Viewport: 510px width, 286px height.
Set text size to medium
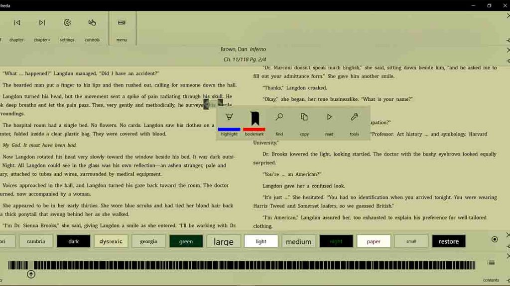pyautogui.click(x=299, y=241)
